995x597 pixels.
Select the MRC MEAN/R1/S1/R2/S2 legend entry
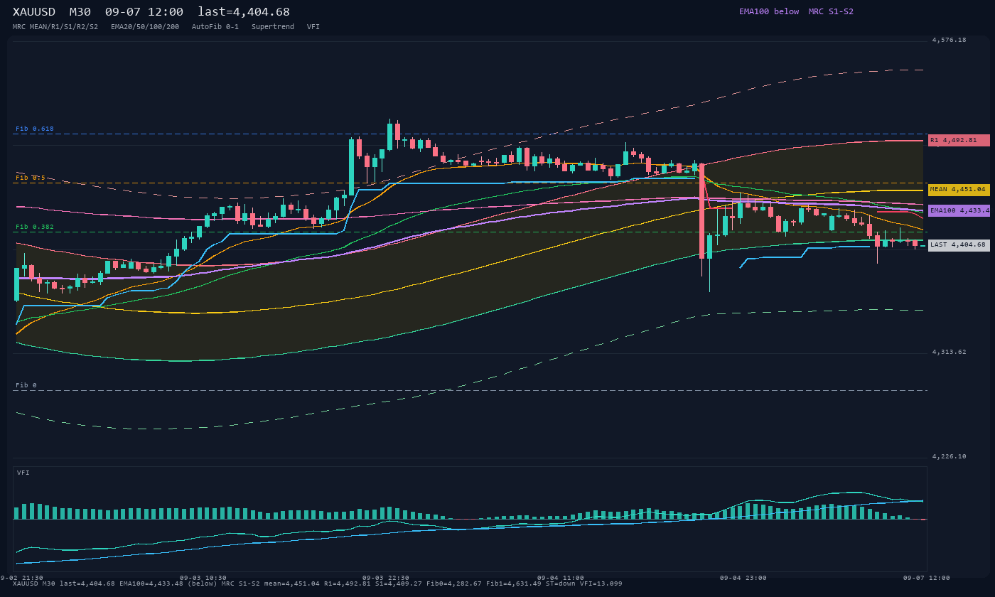(55, 26)
